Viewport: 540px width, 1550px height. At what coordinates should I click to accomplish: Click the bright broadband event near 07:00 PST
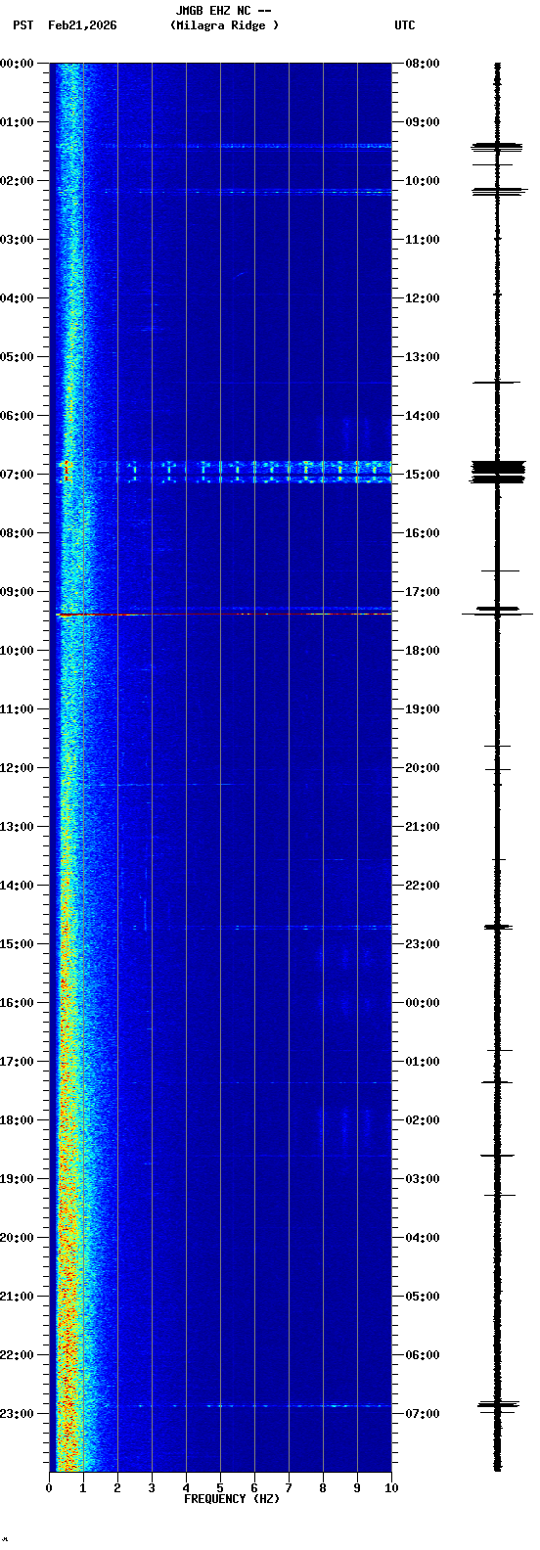(221, 472)
